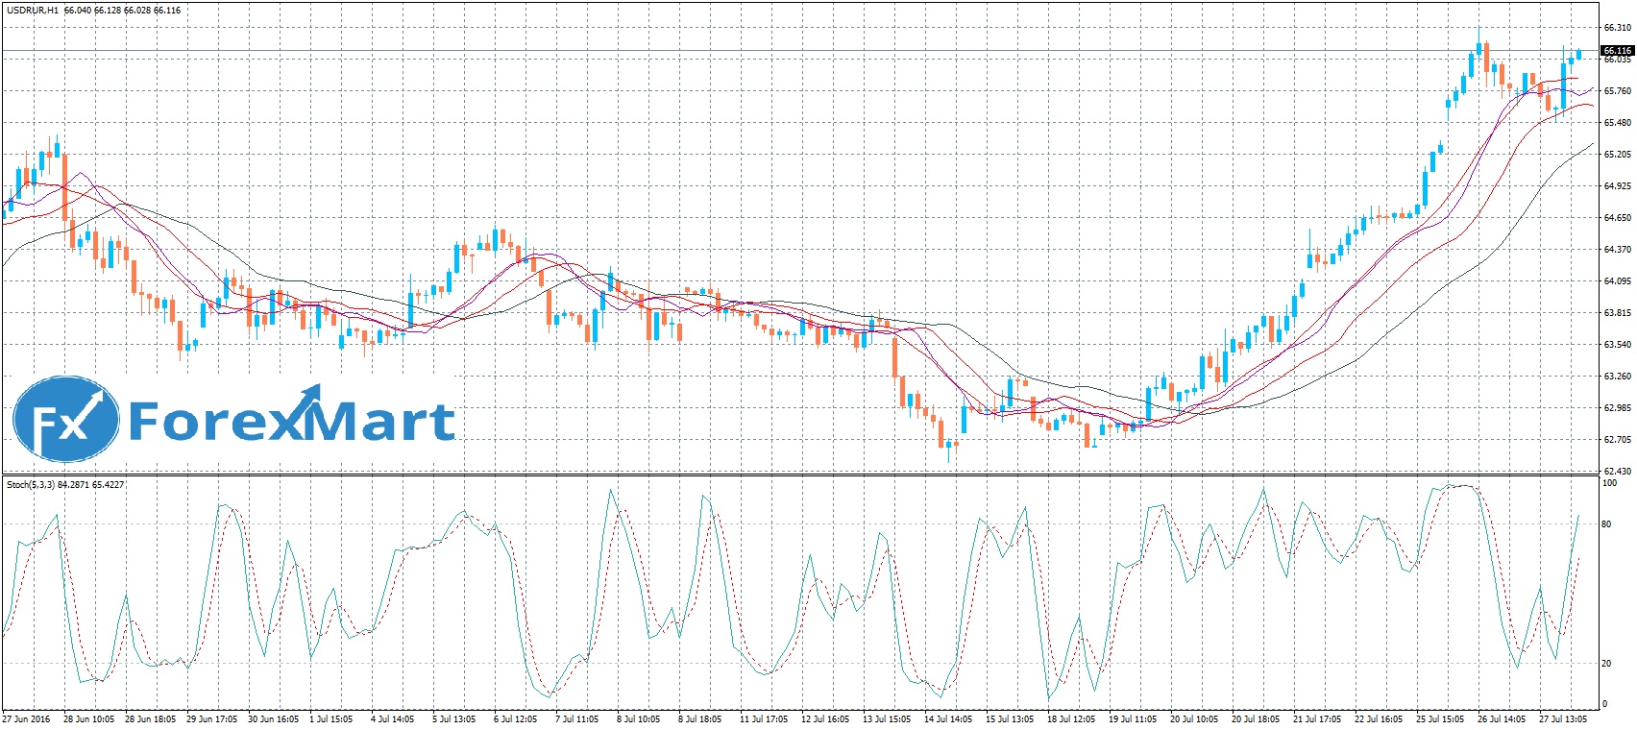Click the 65.205 price axis label
This screenshot has height=730, width=1637.
pyautogui.click(x=1616, y=155)
